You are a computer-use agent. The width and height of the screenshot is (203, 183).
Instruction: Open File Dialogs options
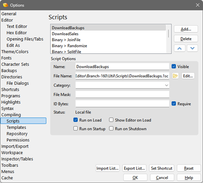pos(18,83)
